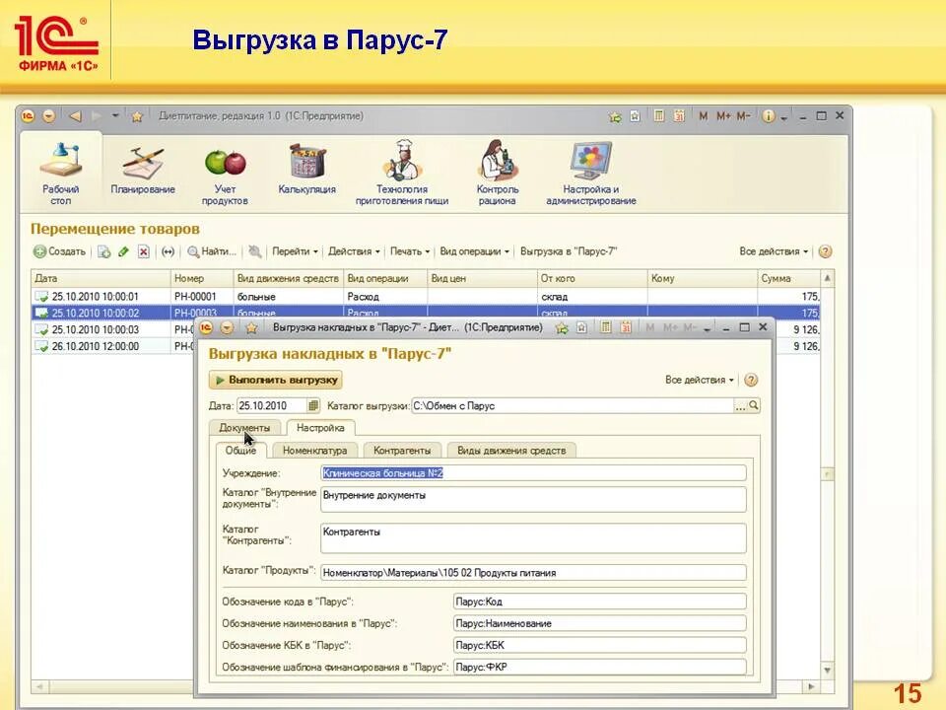Click the Каталог "Внутренние документы" field
946x710 pixels.
point(533,500)
